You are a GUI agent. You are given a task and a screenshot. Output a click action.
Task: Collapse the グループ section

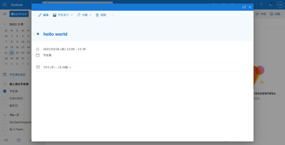tap(5, 115)
